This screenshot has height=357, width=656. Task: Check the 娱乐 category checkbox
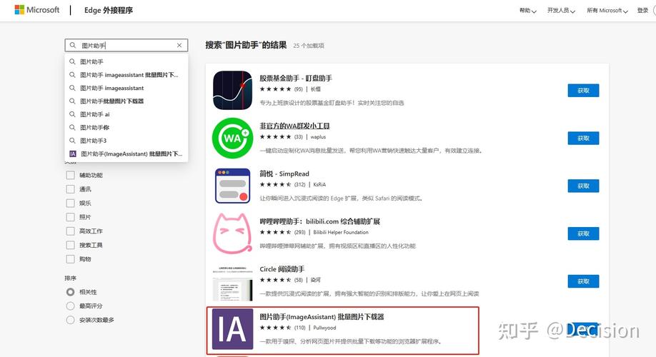(70, 203)
